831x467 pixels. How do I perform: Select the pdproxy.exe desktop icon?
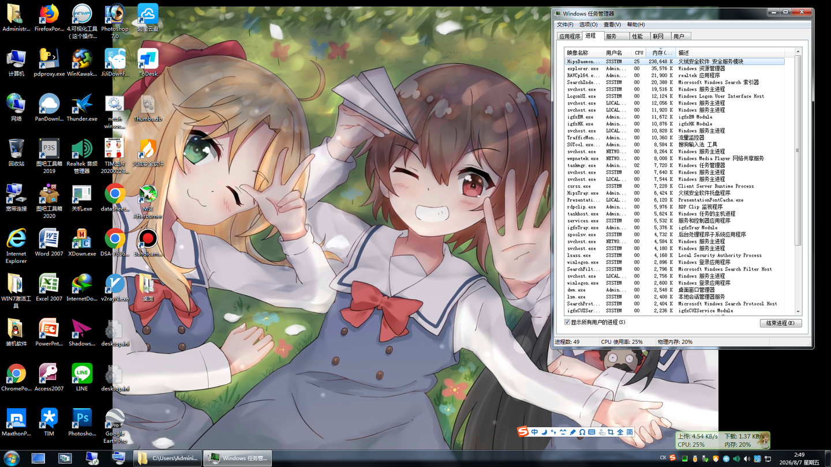click(x=49, y=63)
